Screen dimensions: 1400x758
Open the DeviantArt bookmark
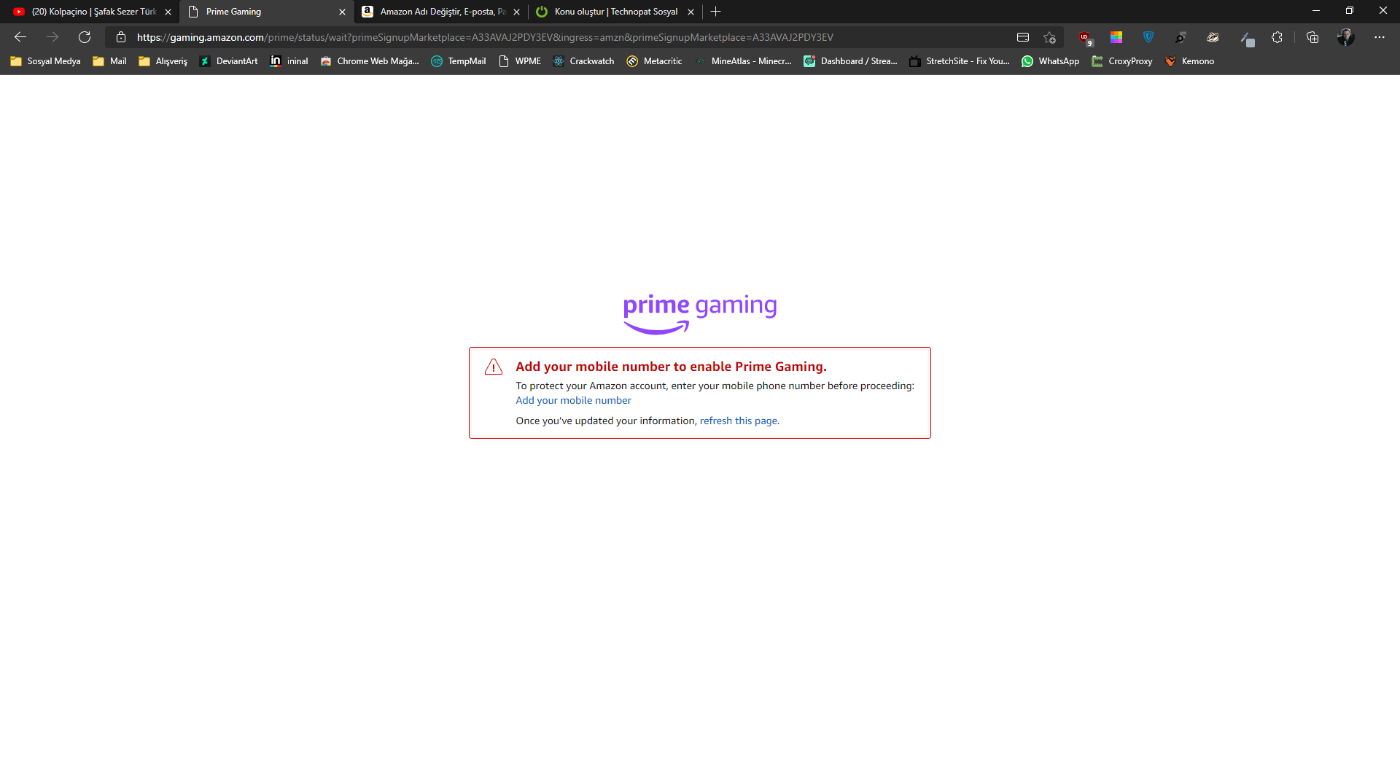[229, 61]
